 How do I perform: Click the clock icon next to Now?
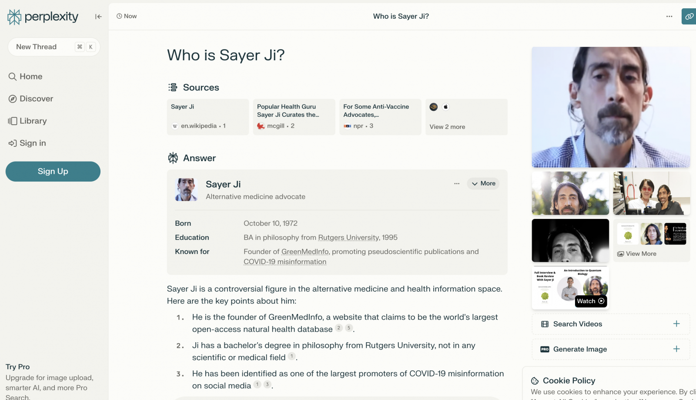click(x=119, y=16)
